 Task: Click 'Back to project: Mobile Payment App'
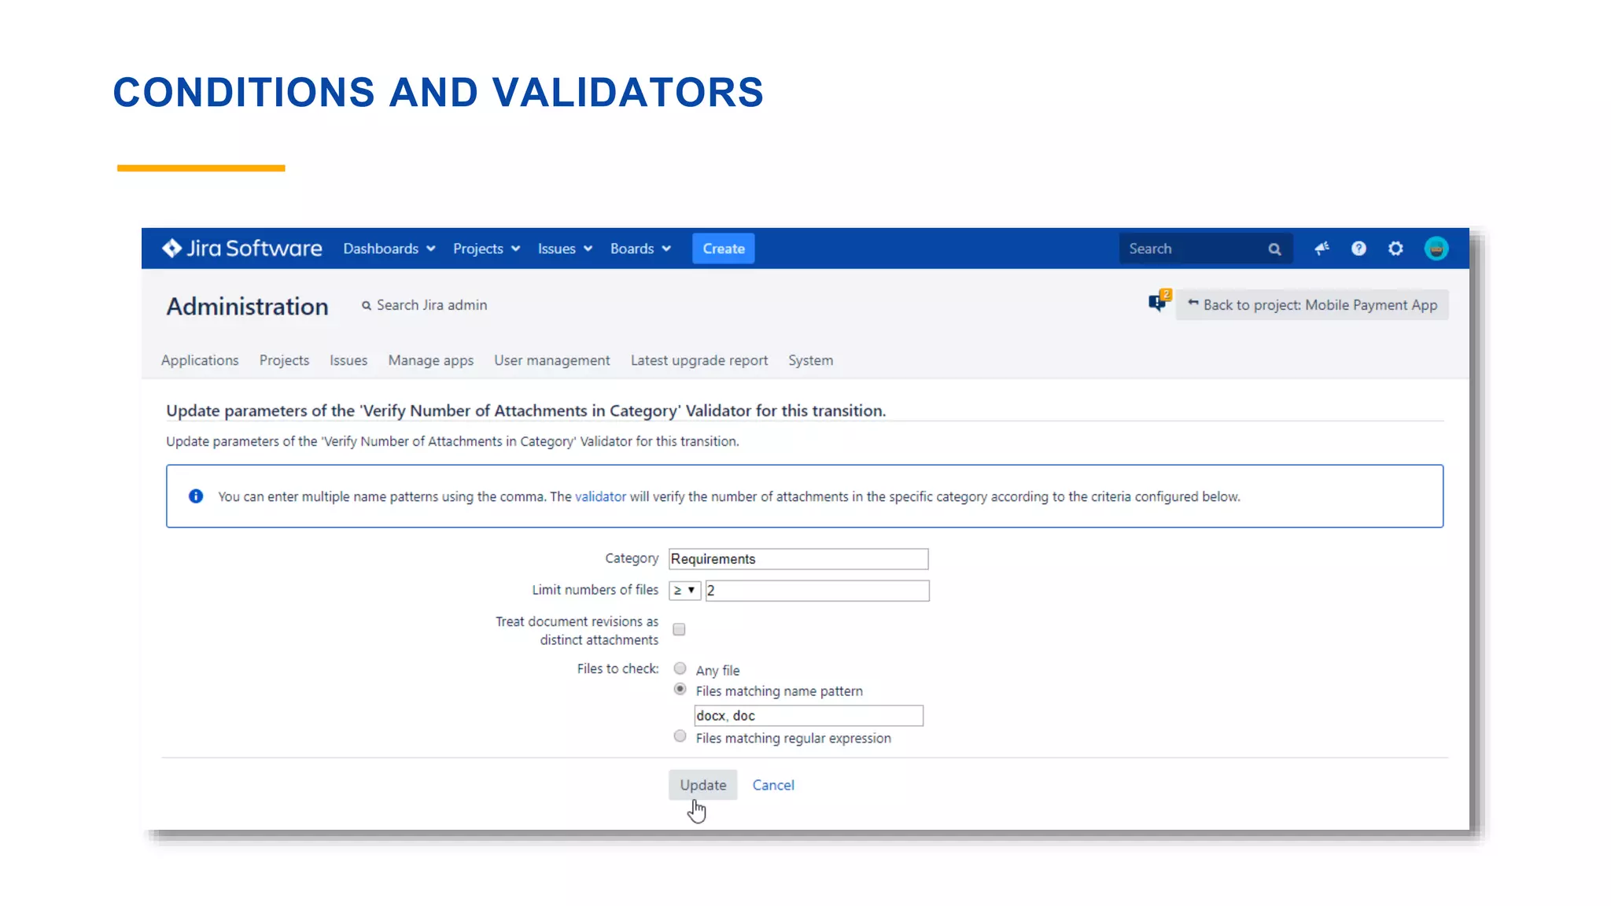[1312, 305]
